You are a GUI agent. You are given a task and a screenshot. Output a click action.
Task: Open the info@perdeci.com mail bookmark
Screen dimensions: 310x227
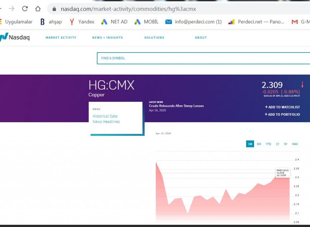tap(193, 22)
